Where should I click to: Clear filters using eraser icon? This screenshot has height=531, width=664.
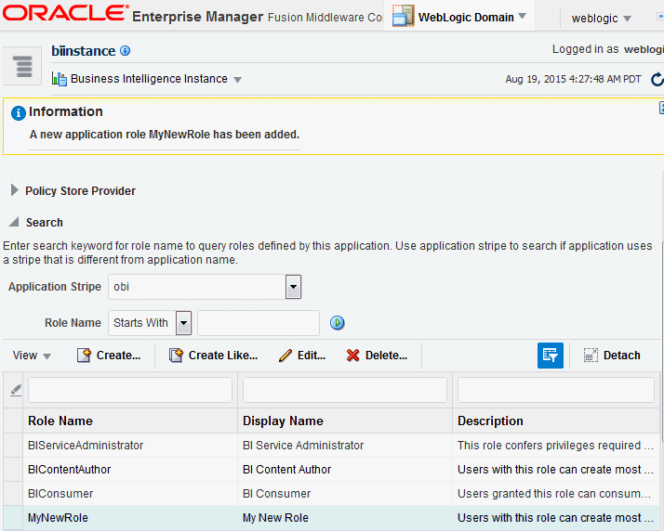click(x=15, y=390)
